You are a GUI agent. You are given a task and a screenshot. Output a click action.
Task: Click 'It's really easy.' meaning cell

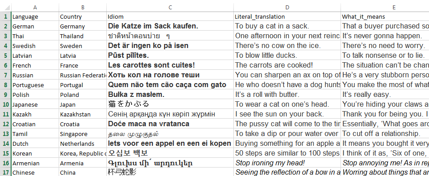[x=385, y=95]
